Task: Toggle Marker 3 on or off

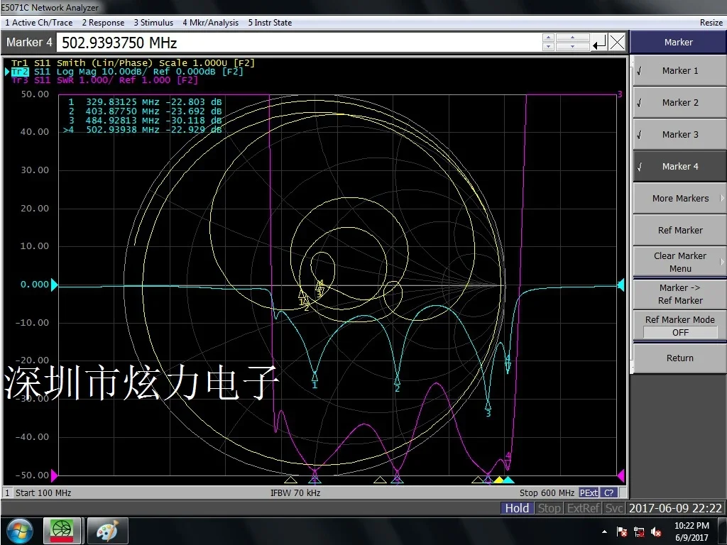Action: click(x=679, y=135)
